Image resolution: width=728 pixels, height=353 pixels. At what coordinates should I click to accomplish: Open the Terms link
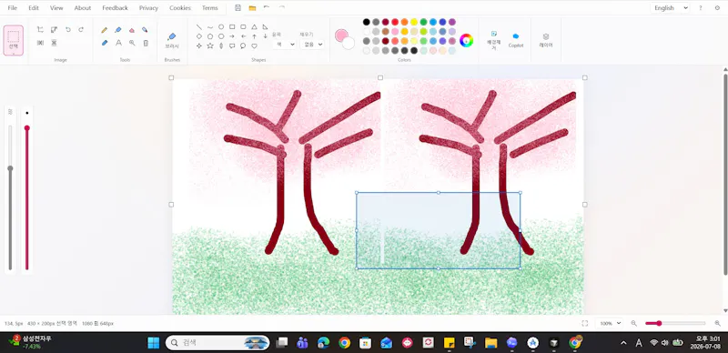[x=210, y=8]
